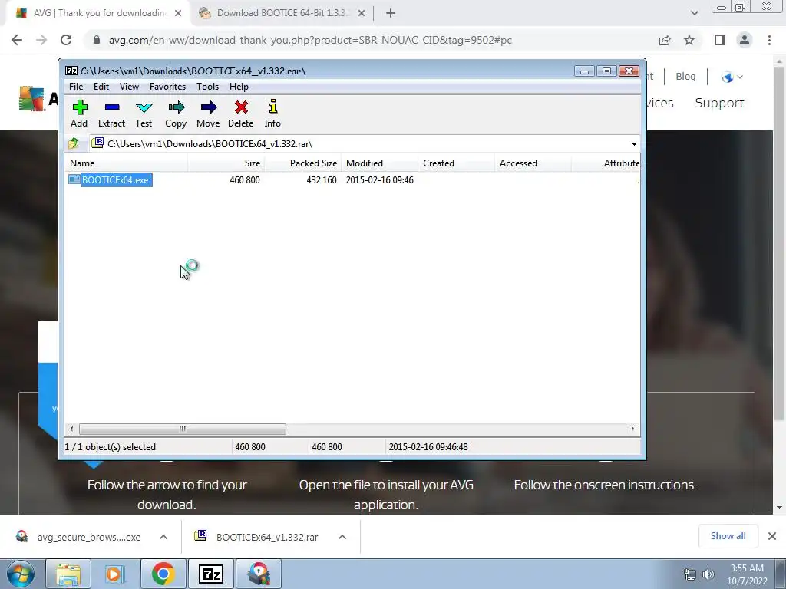Viewport: 786px width, 589px height.
Task: Click the lock icon in address bar
Action: [97, 40]
